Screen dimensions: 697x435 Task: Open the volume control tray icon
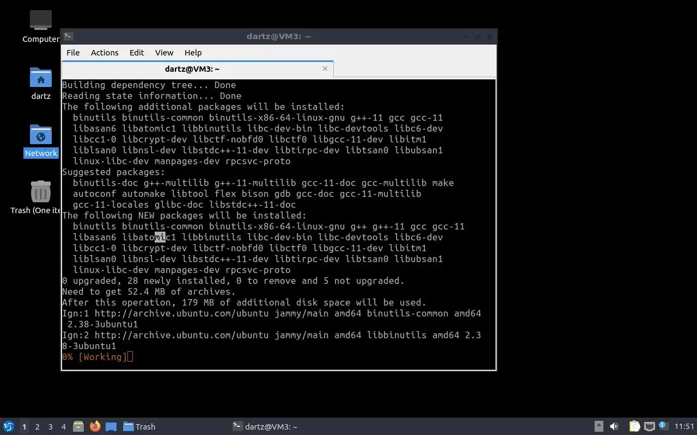tap(614, 426)
